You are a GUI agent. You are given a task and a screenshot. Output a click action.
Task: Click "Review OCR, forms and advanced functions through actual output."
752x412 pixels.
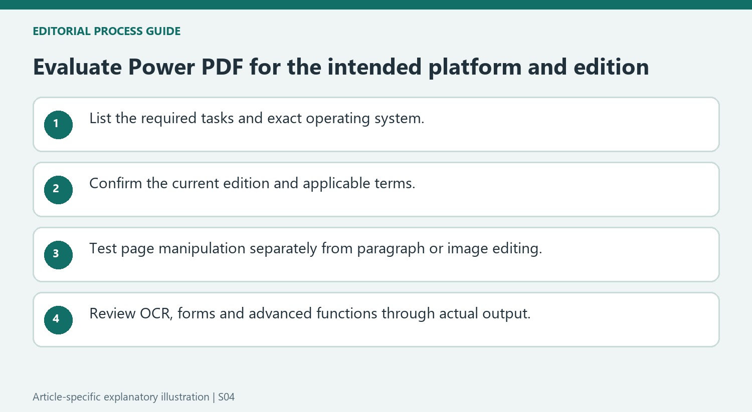[x=310, y=314]
